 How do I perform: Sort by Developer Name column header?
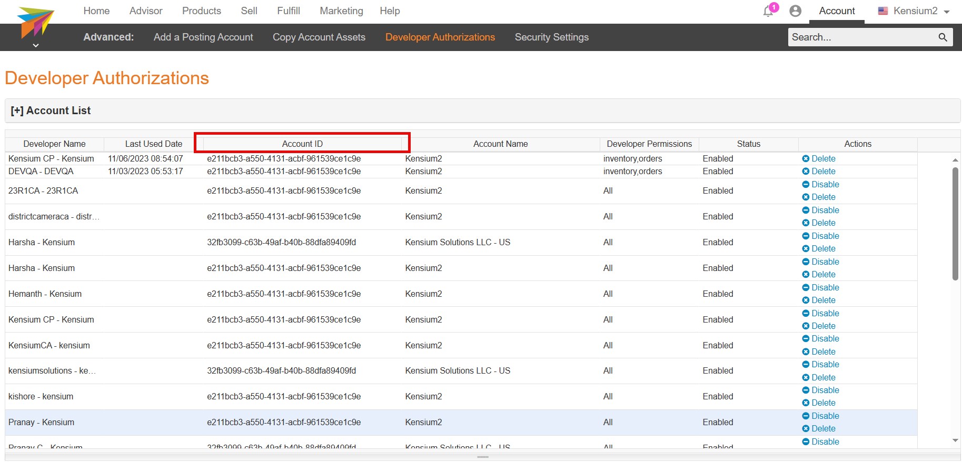[x=55, y=144]
